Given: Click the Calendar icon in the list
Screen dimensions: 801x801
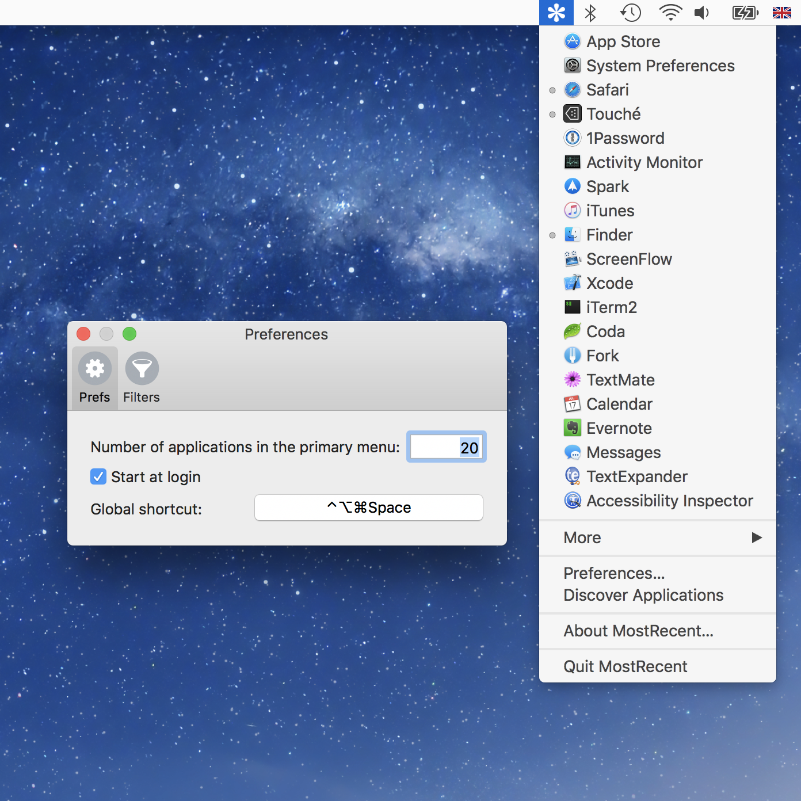Looking at the screenshot, I should click(x=573, y=404).
